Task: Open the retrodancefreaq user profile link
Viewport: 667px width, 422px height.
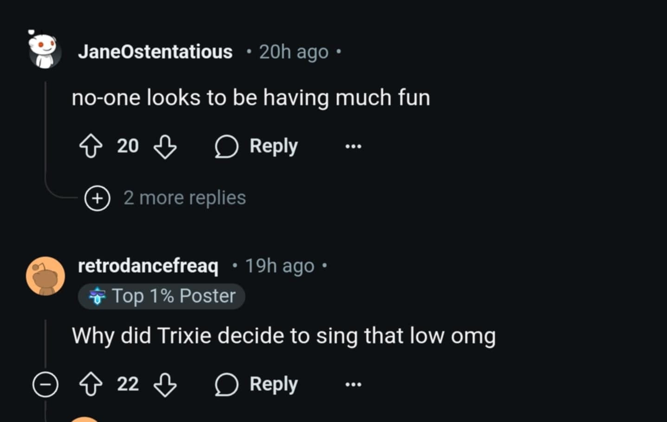Action: click(x=148, y=266)
